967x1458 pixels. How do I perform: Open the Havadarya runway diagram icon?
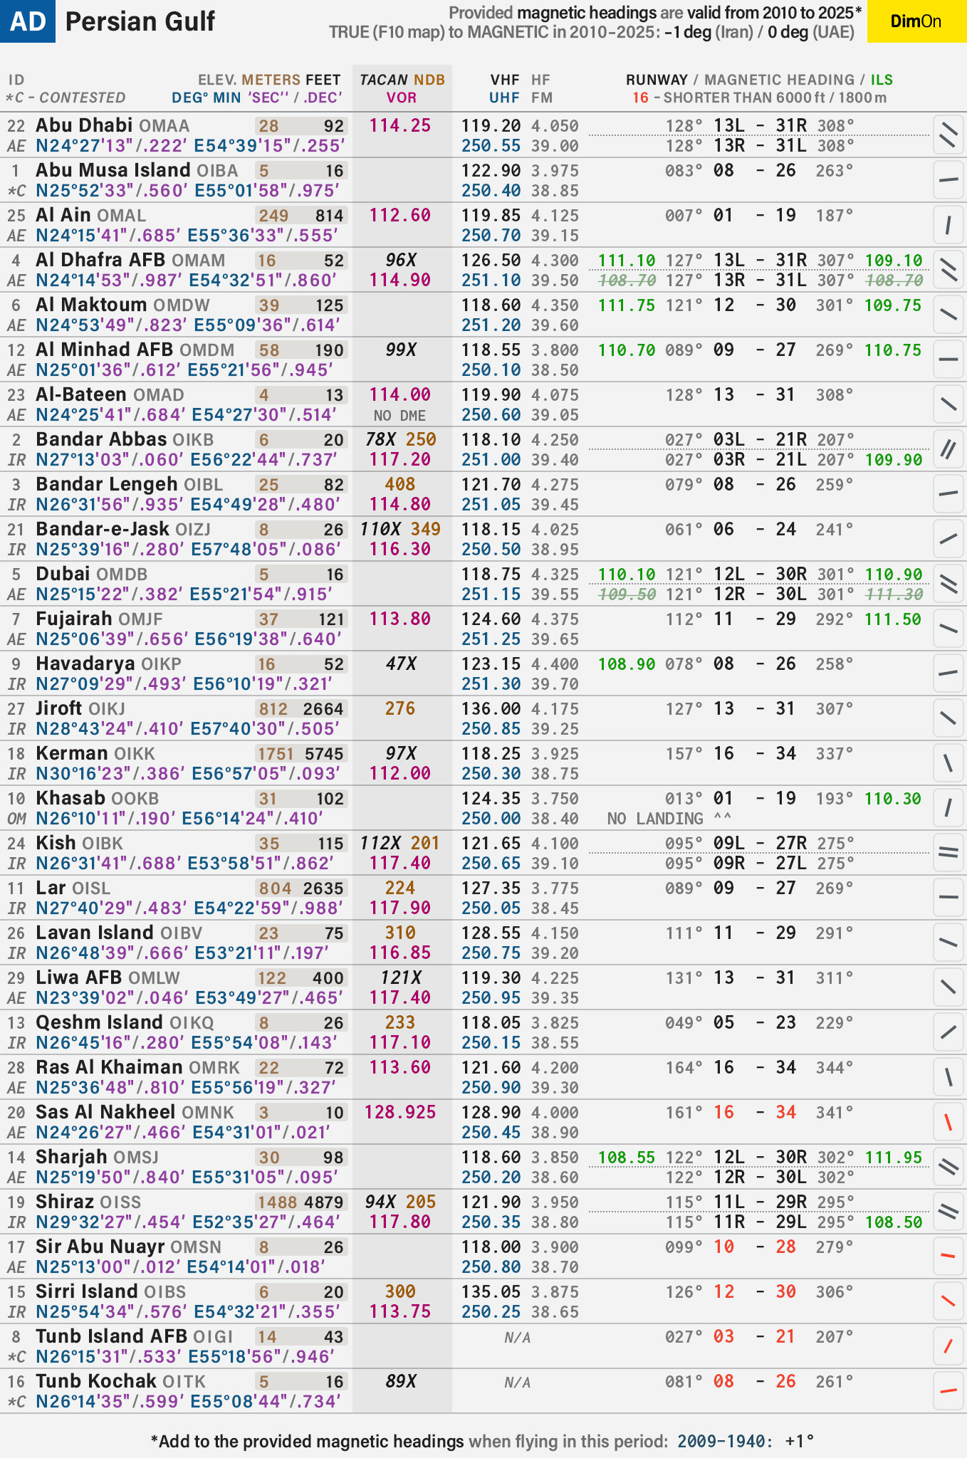948,673
